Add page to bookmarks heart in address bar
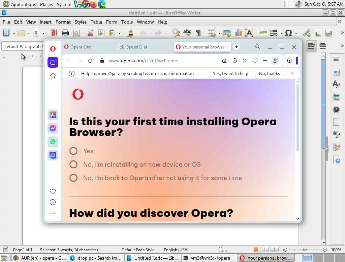345x262 pixels. [x=255, y=61]
